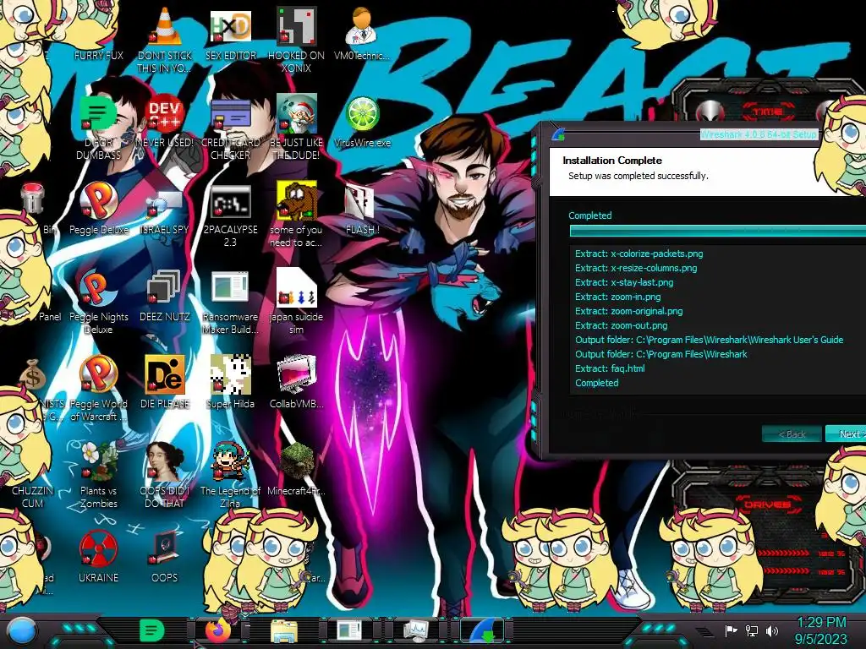Open the Start orb on the taskbar
The image size is (866, 649).
click(21, 631)
